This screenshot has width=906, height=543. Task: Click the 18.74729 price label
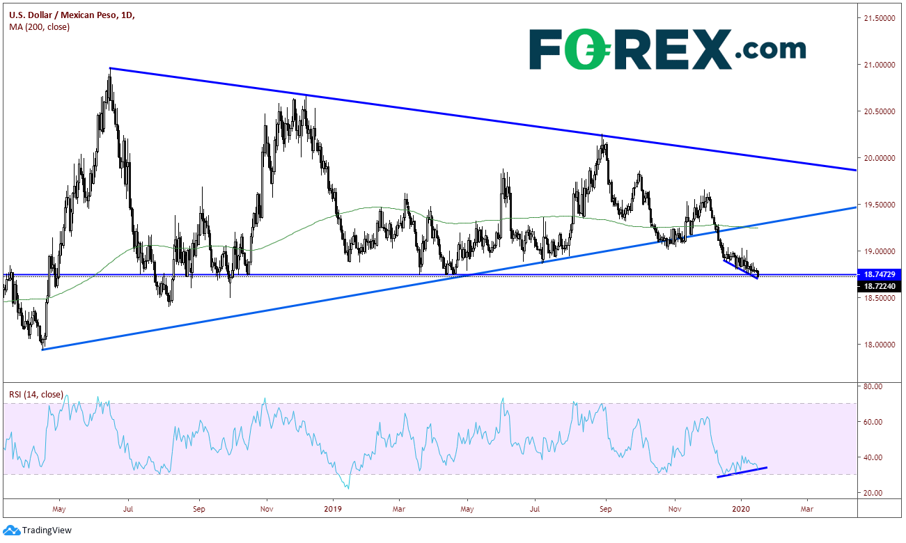881,275
